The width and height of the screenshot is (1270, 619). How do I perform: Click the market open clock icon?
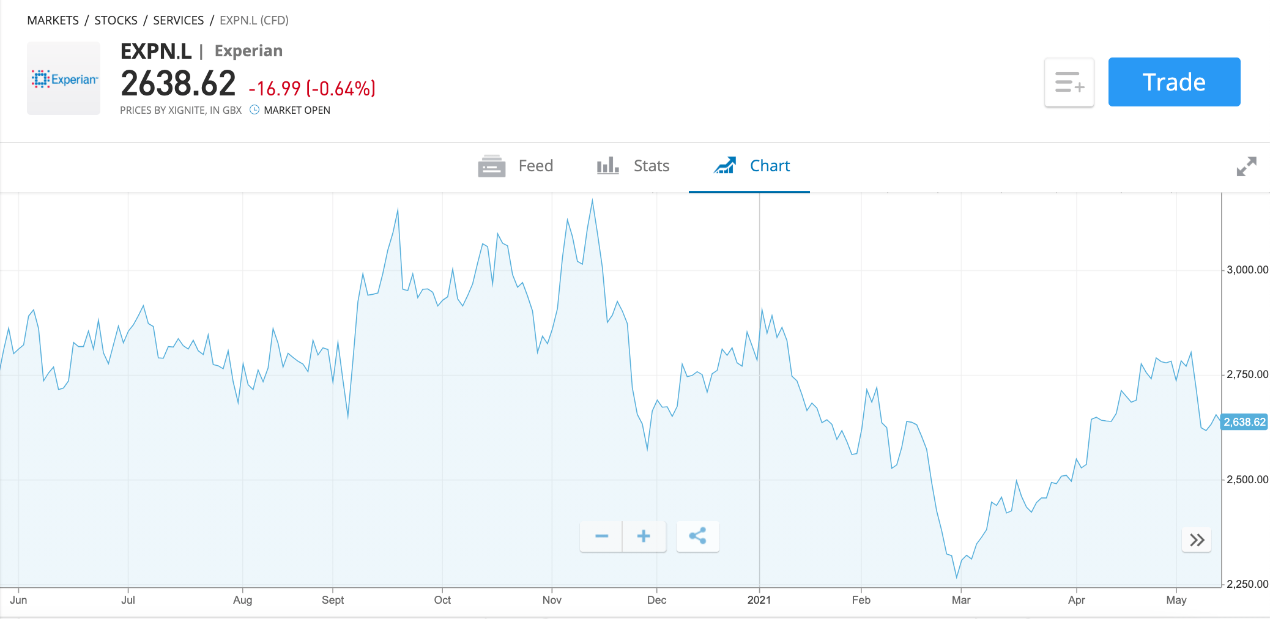coord(254,110)
